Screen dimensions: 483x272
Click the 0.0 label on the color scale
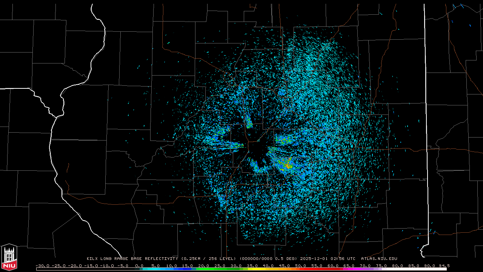(139, 266)
